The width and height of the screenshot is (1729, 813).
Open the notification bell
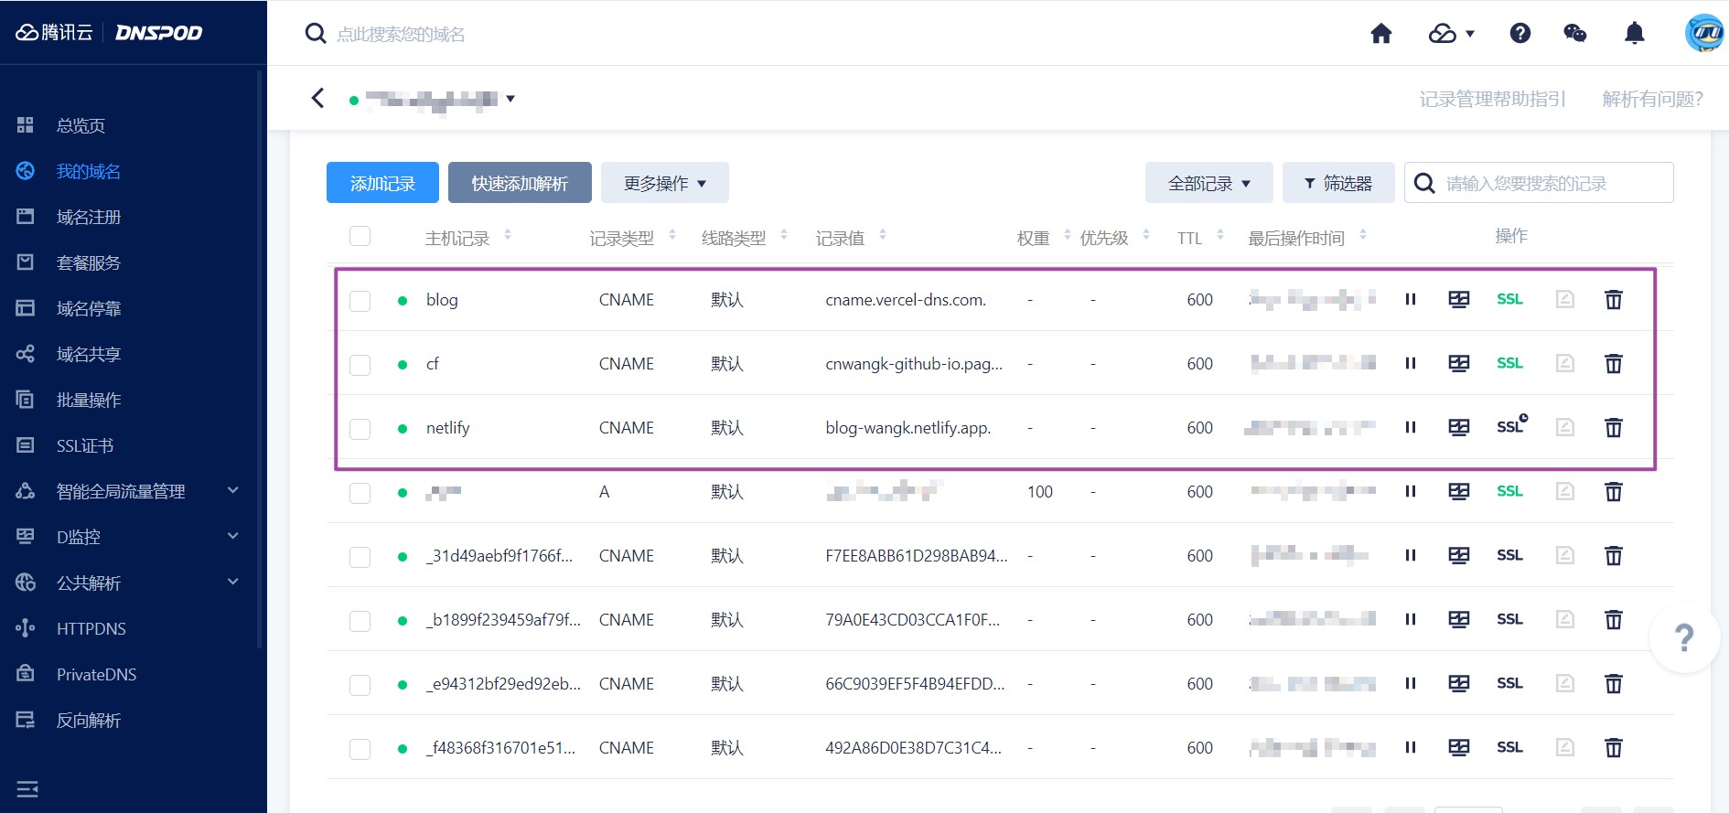(1634, 34)
